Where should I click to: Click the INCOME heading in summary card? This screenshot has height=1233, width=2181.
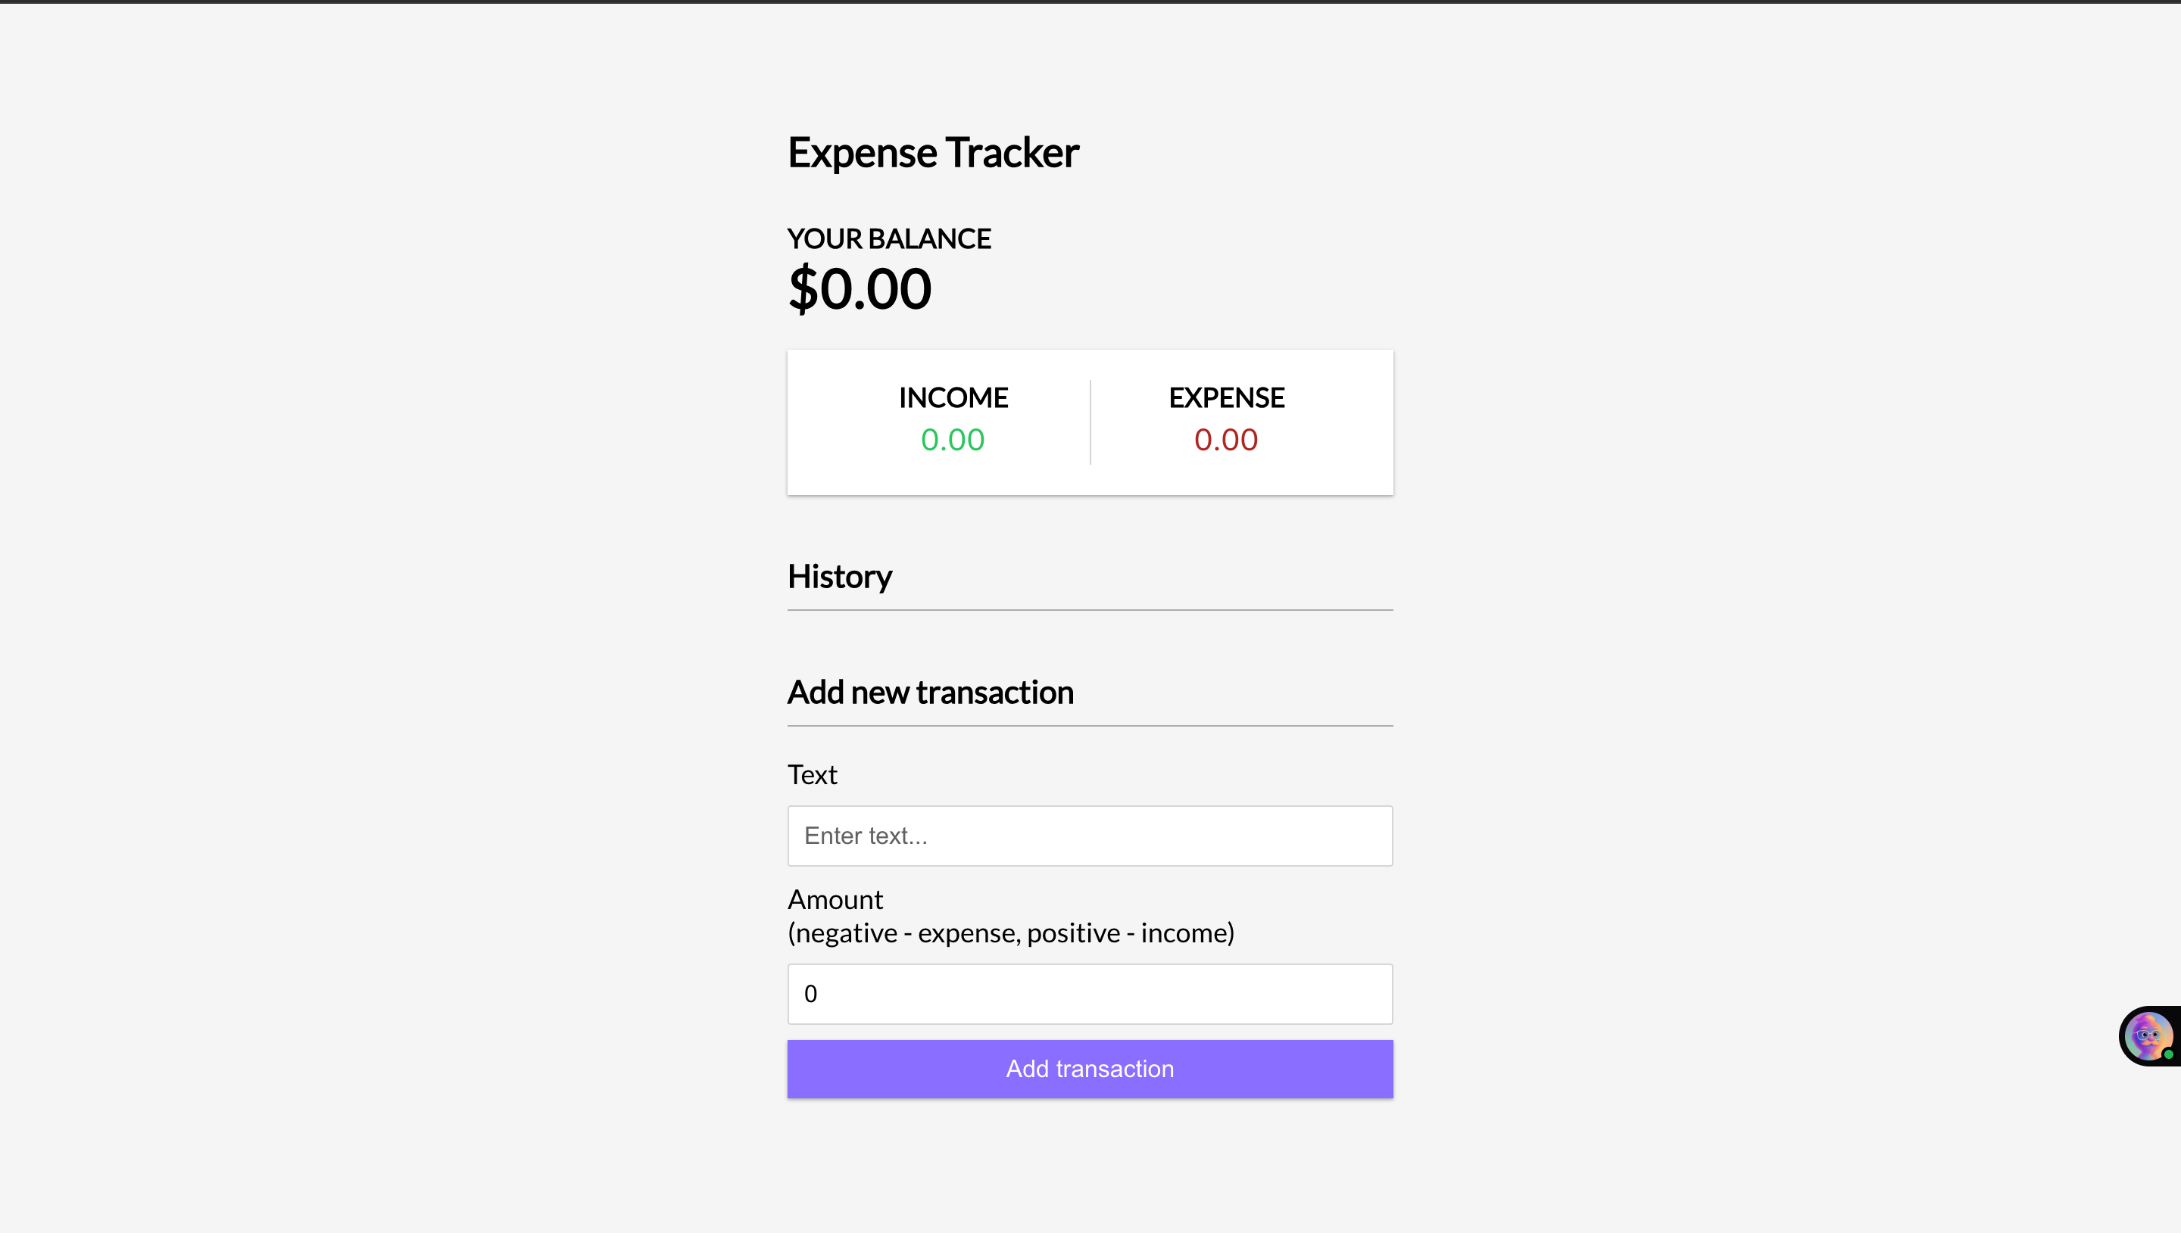(953, 398)
